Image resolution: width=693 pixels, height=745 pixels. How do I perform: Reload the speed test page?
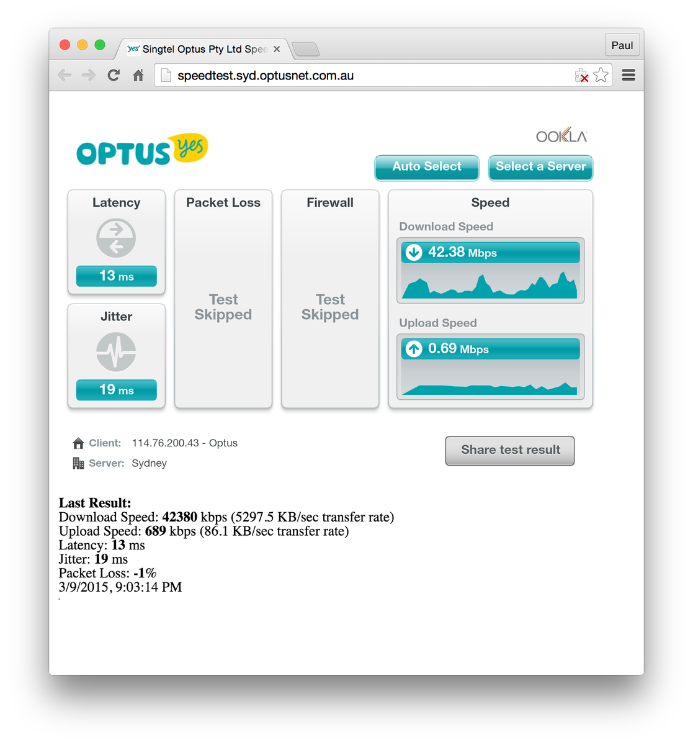[x=114, y=74]
